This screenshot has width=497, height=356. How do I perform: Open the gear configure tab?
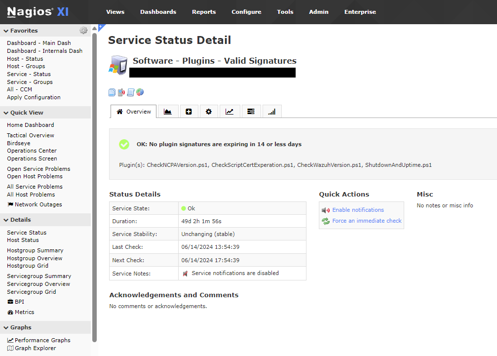pos(209,112)
